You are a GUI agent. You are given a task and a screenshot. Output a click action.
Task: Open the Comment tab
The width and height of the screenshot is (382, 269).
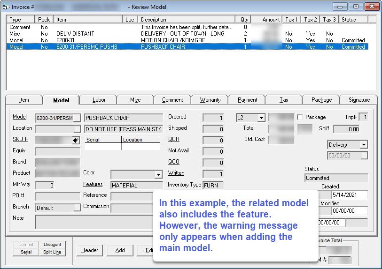click(172, 100)
